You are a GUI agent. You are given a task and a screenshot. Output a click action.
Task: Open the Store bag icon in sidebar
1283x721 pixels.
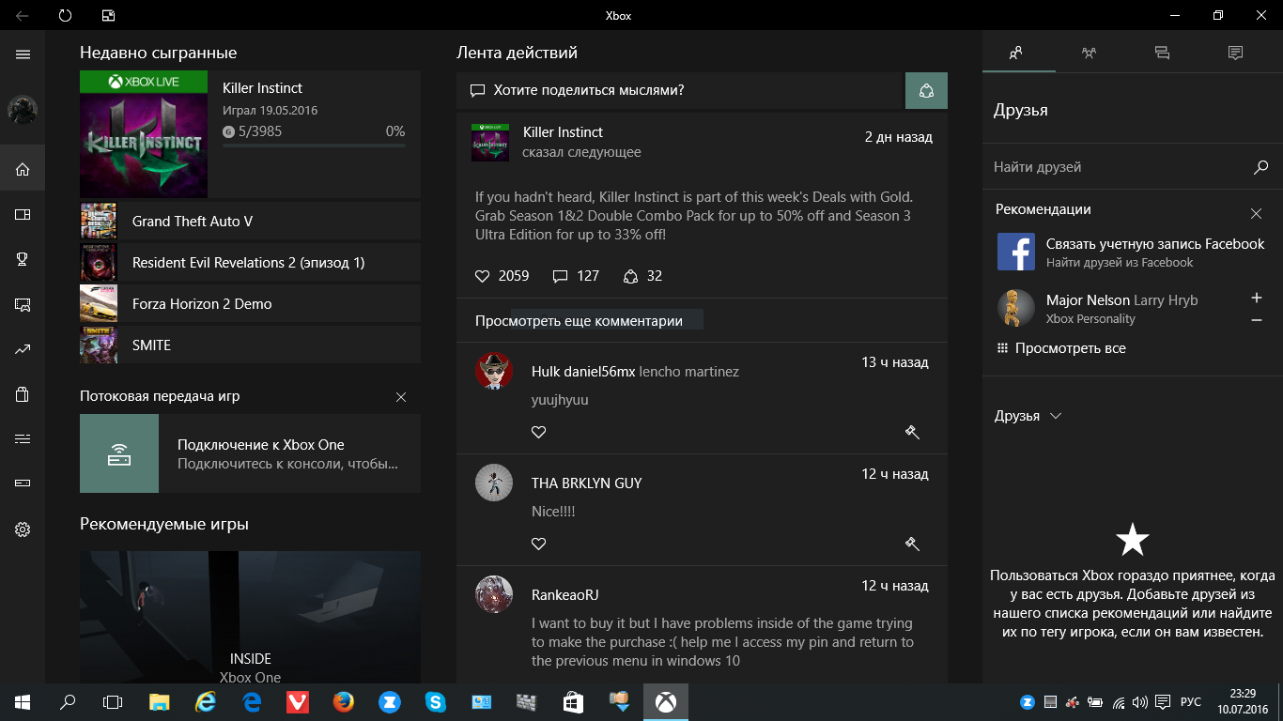pyautogui.click(x=23, y=394)
